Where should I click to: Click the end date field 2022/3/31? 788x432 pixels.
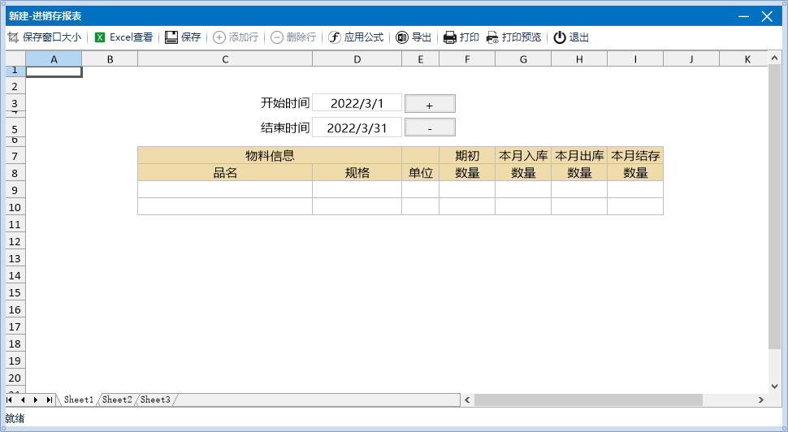(357, 127)
